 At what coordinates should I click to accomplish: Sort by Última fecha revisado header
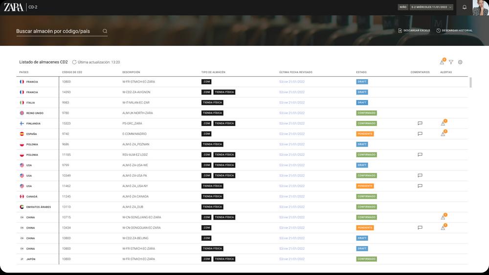[296, 72]
